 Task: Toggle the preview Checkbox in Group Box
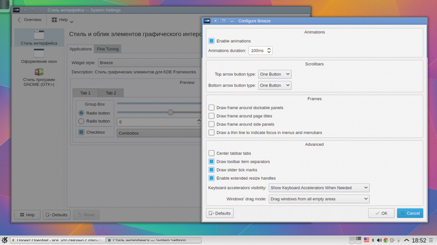coord(81,132)
